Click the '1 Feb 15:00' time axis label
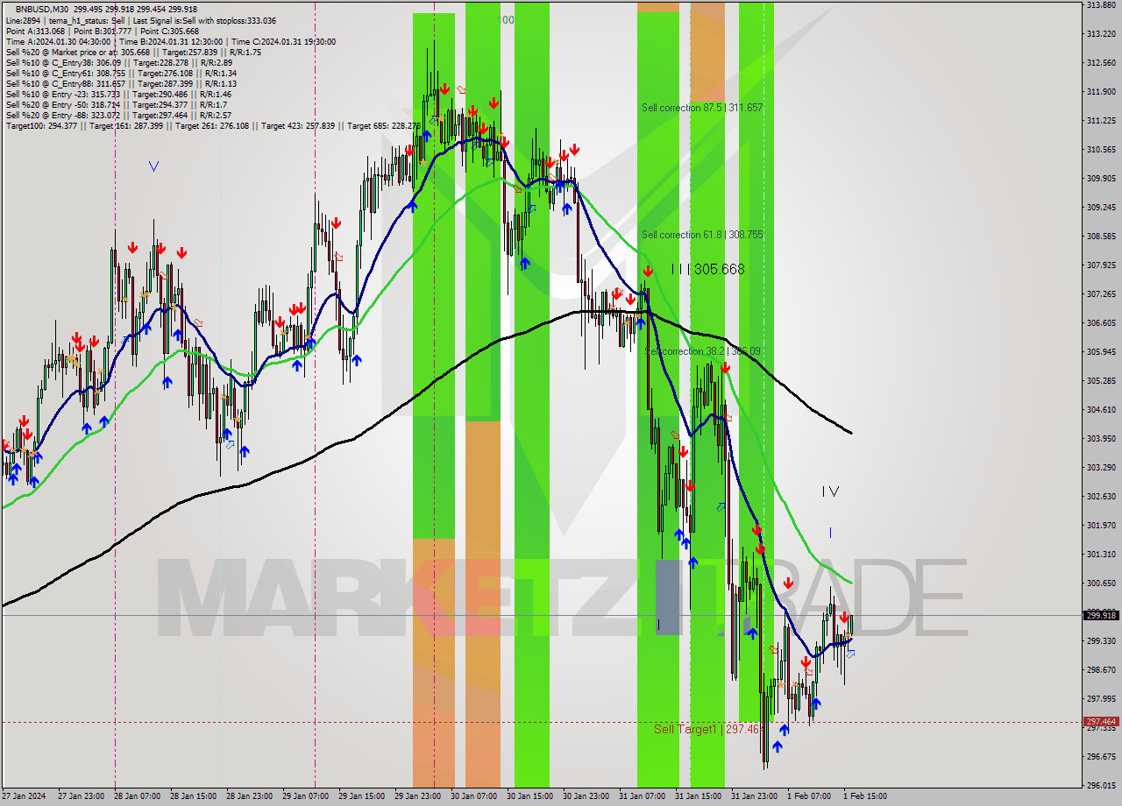 click(x=864, y=796)
